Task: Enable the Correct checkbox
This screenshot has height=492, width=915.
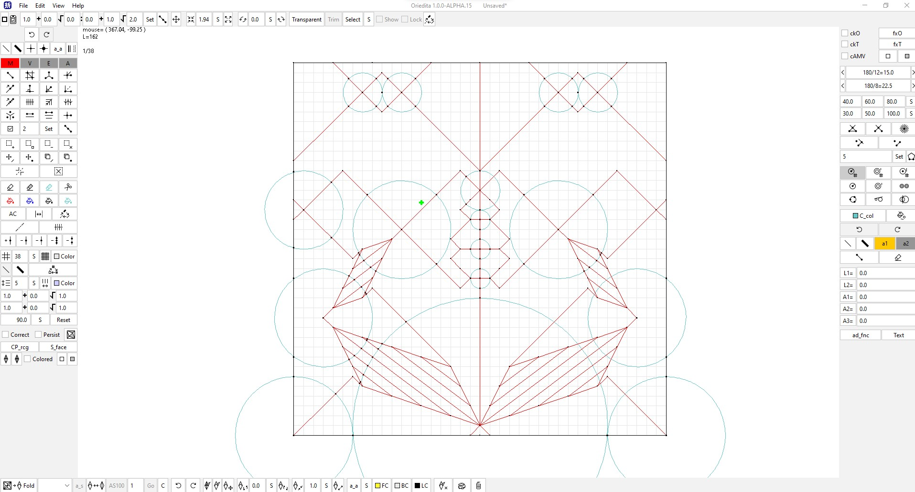Action: point(6,335)
